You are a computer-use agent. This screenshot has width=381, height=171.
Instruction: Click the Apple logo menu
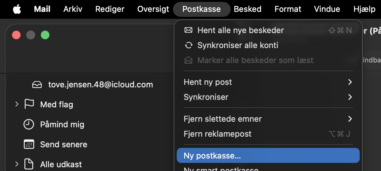click(x=17, y=9)
